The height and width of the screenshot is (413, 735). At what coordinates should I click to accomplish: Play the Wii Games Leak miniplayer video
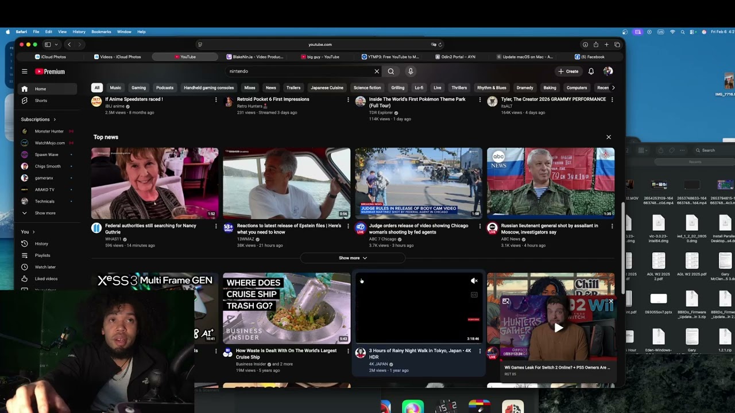point(558,328)
